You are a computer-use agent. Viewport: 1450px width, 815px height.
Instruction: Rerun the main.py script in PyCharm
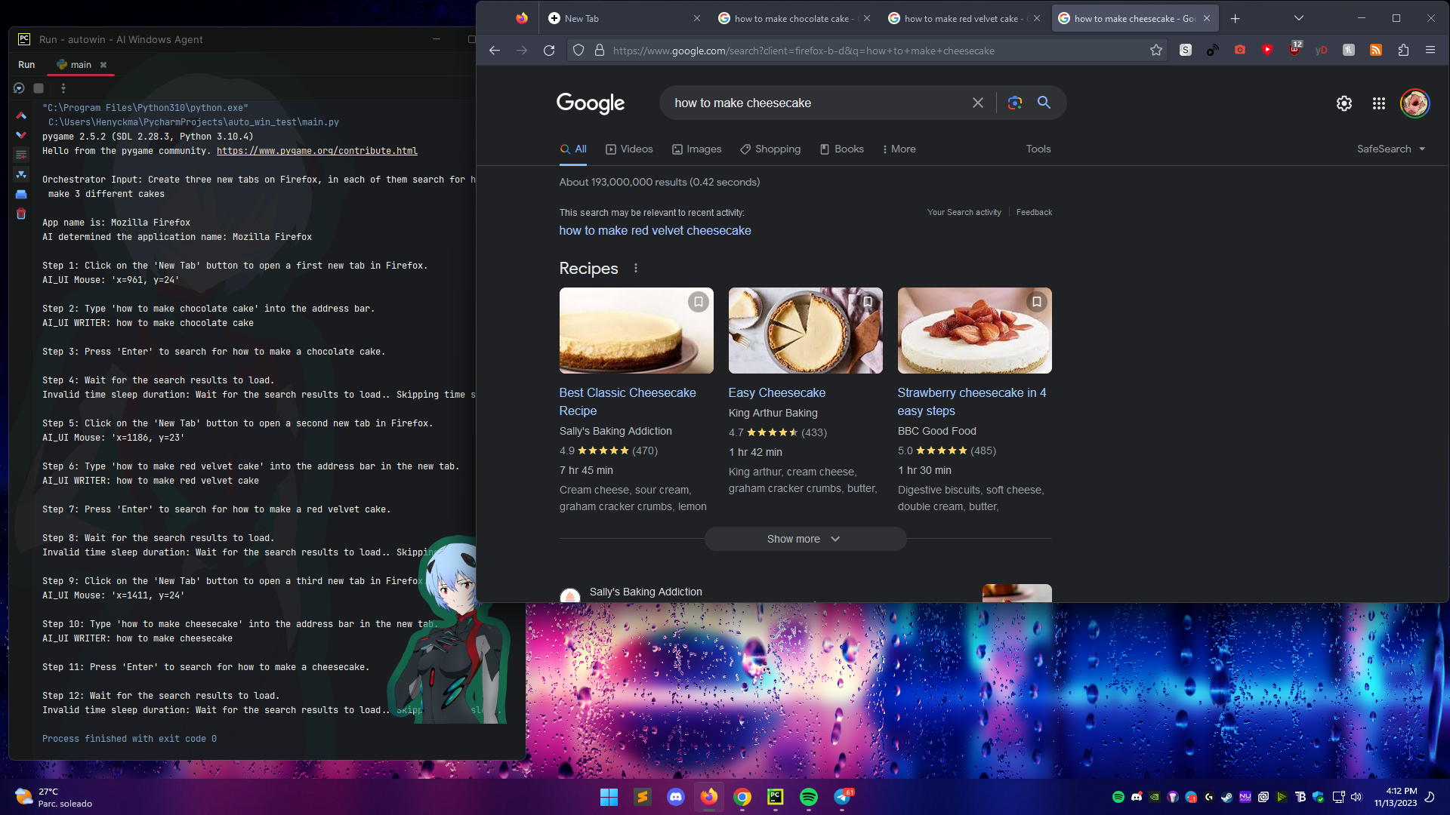pyautogui.click(x=18, y=88)
